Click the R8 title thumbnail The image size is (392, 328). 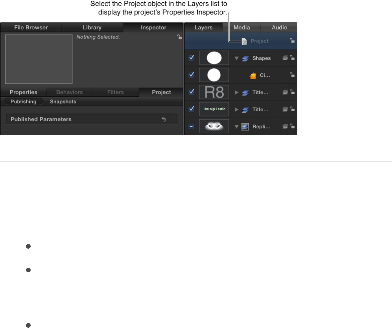coord(214,92)
